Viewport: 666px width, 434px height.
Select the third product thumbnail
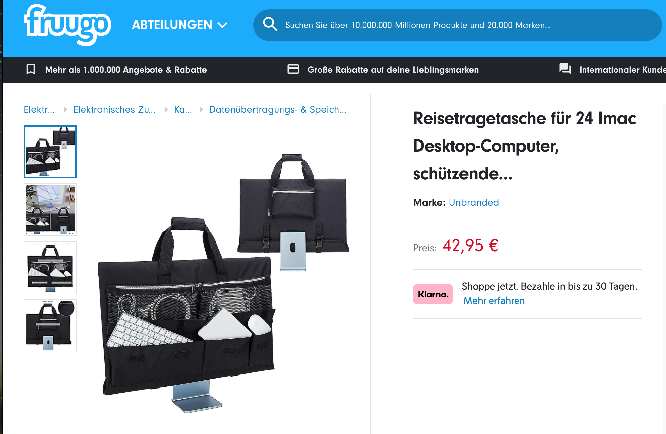(50, 268)
